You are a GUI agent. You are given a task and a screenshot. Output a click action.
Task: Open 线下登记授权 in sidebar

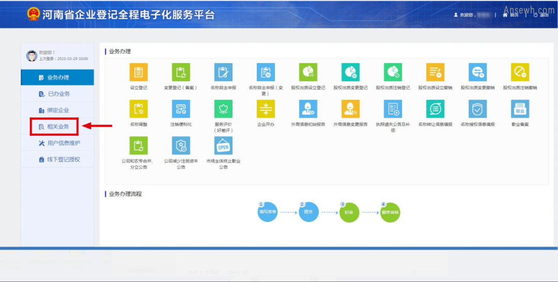point(63,159)
